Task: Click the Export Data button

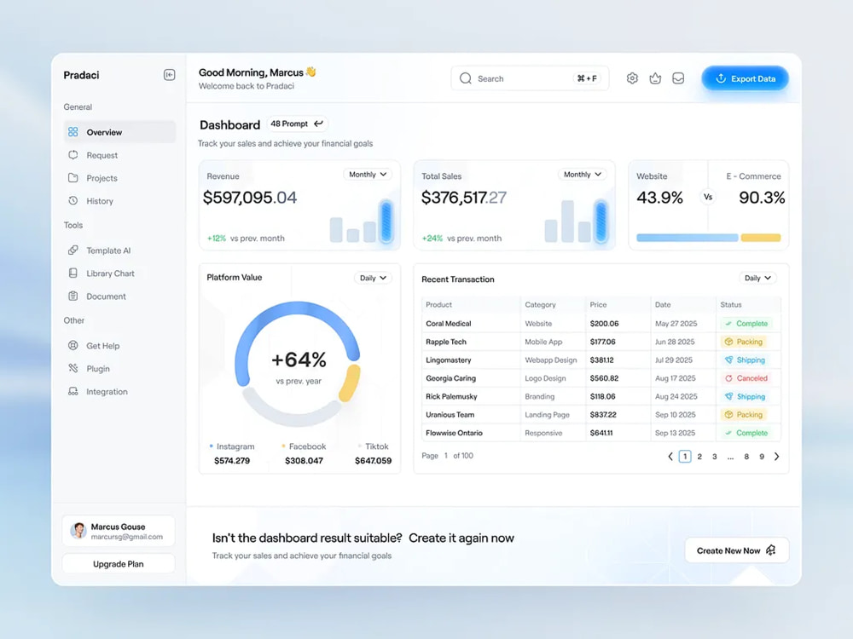Action: coord(745,78)
